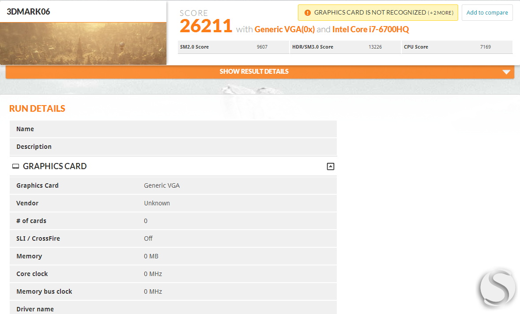This screenshot has height=314, width=520.
Task: Click the Generic VGA value in table
Action: (162, 185)
